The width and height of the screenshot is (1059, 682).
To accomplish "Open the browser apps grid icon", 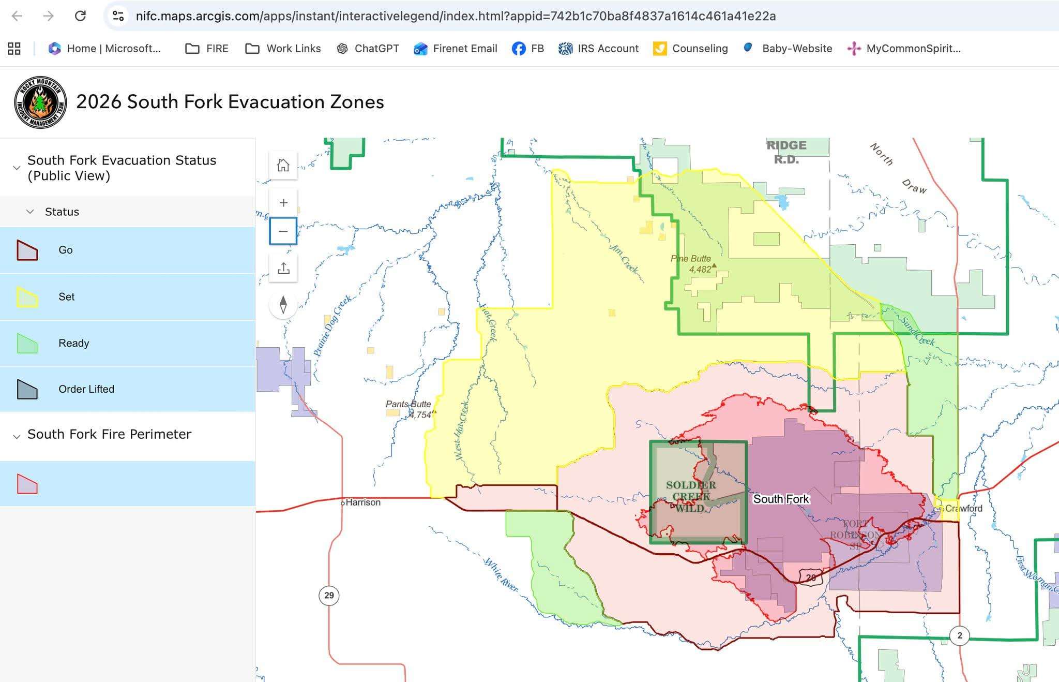I will [x=14, y=49].
